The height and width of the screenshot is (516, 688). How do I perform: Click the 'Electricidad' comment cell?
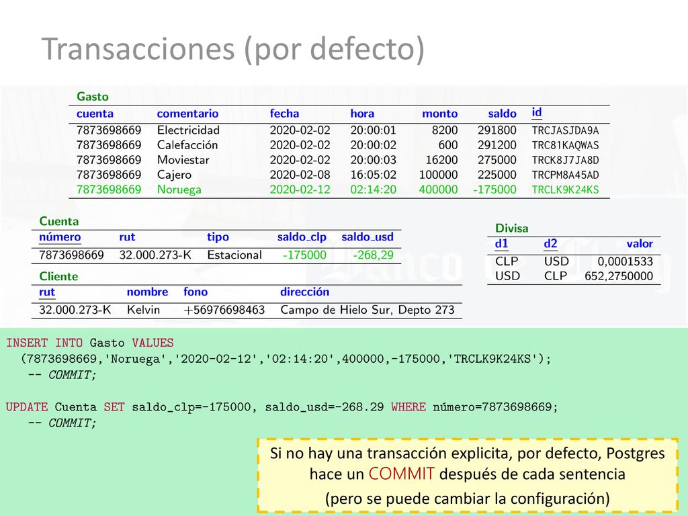tap(188, 130)
